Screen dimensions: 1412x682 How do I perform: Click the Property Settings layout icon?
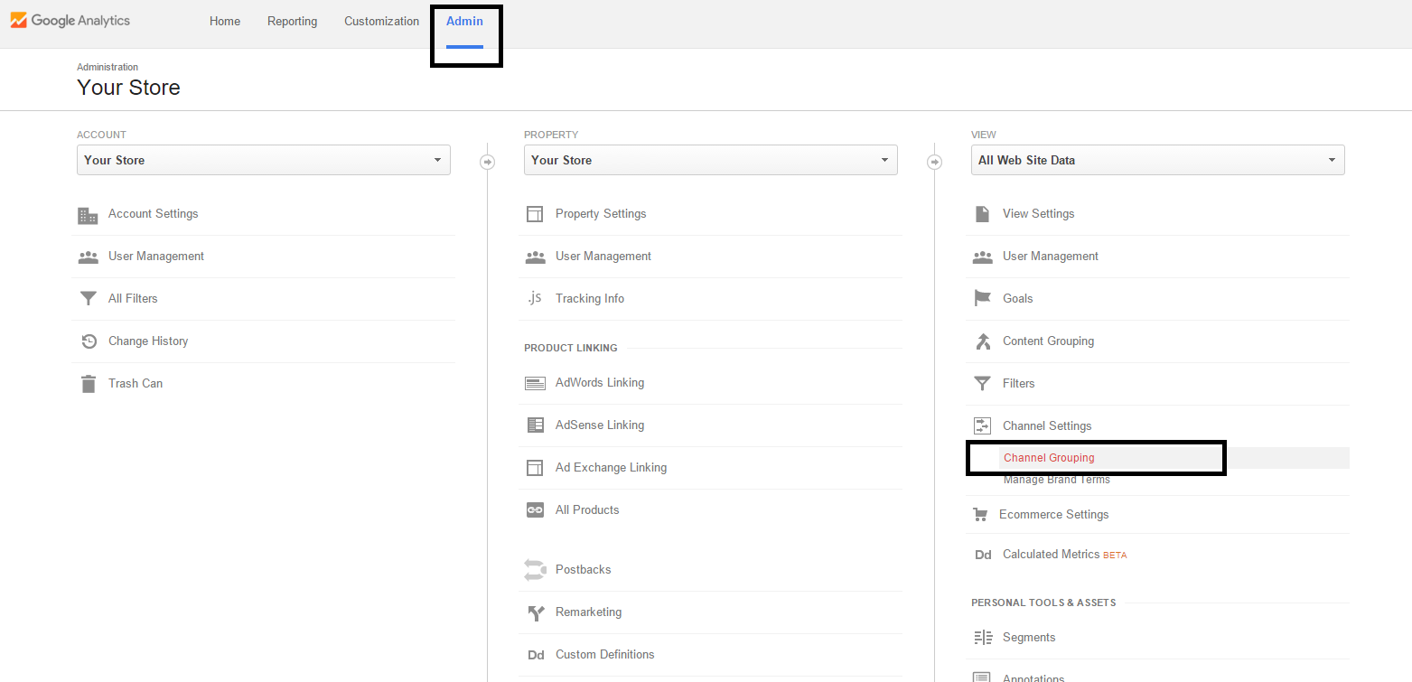point(535,214)
